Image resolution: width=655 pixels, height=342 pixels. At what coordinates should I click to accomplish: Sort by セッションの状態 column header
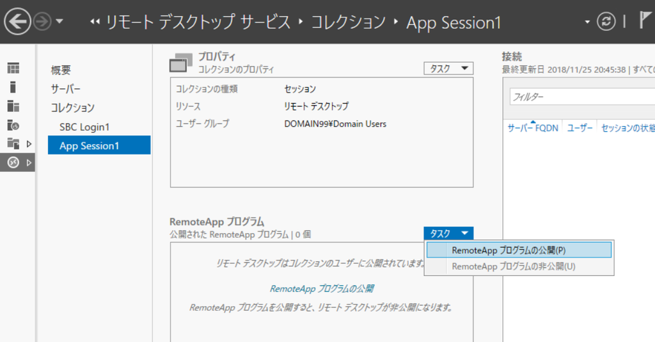pos(628,128)
